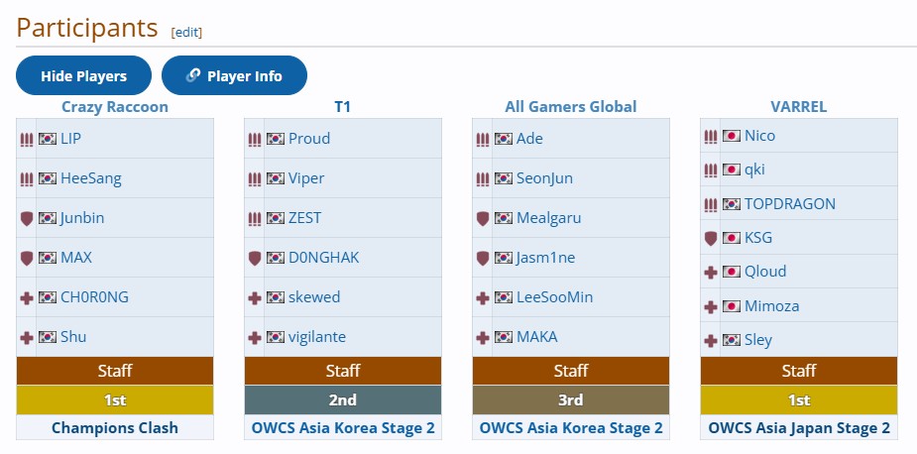Click the Japan flag next to Nico
Image resolution: width=917 pixels, height=454 pixels.
(732, 136)
